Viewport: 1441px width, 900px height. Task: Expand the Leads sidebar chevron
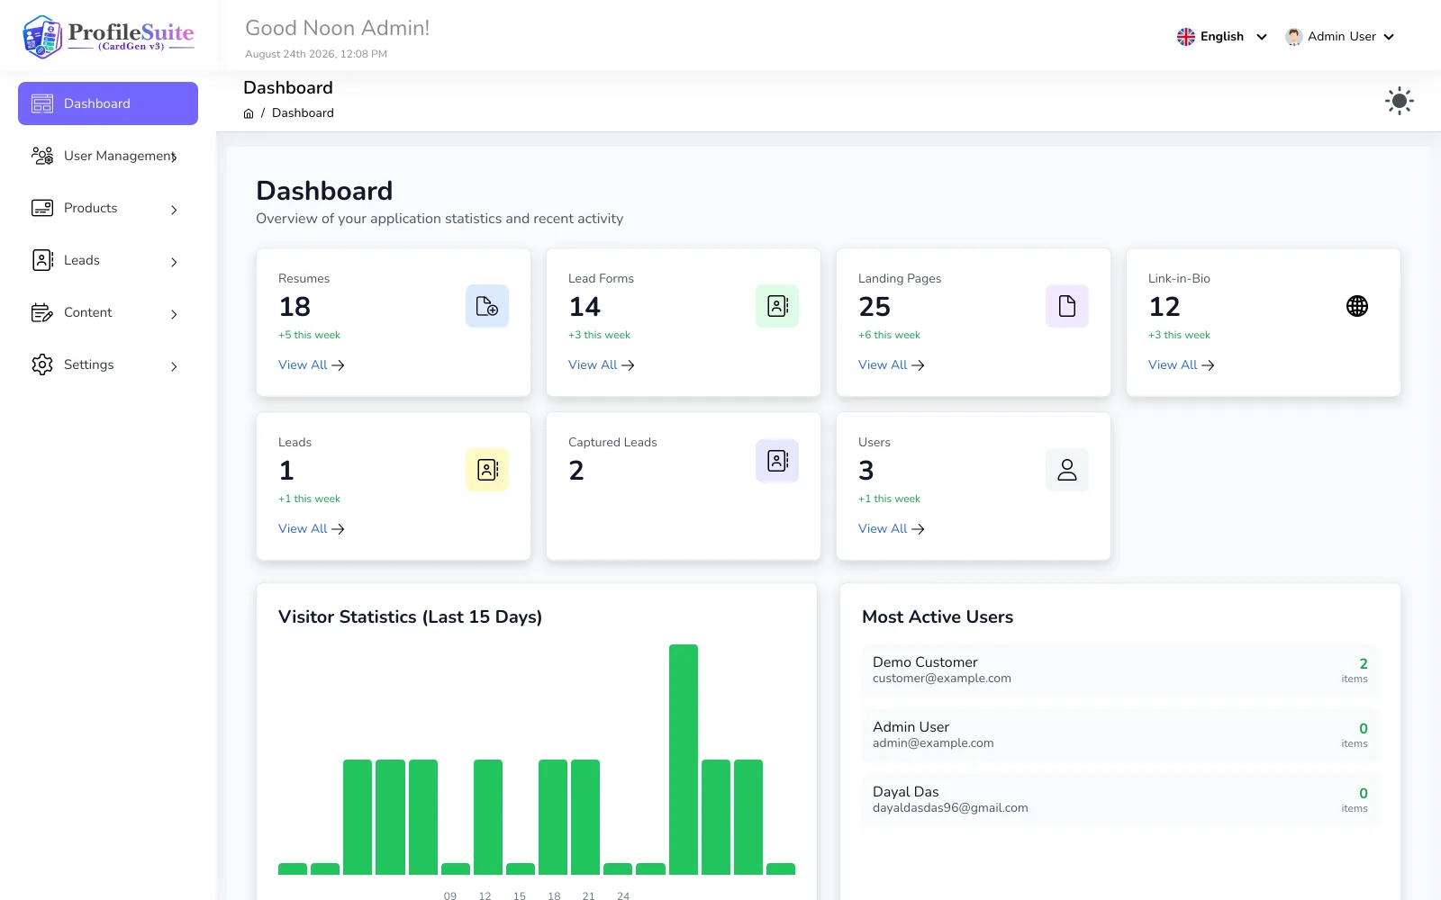174,262
